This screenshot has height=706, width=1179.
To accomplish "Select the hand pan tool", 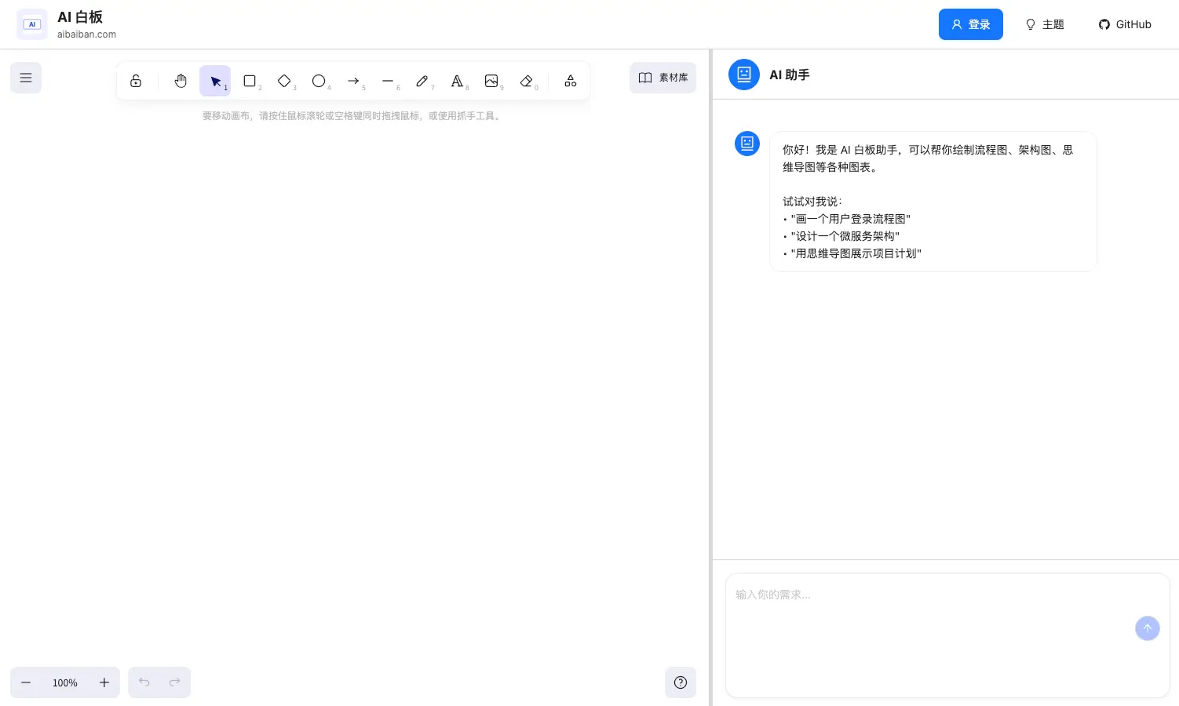I will tap(181, 81).
